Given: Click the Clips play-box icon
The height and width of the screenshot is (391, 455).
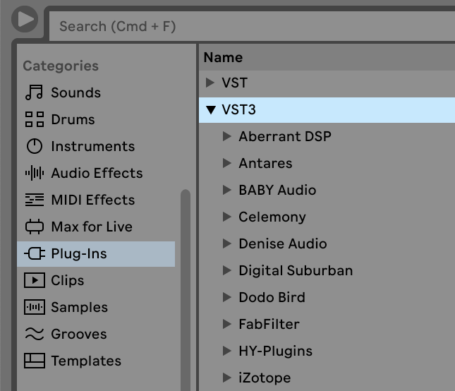Looking at the screenshot, I should [x=34, y=280].
